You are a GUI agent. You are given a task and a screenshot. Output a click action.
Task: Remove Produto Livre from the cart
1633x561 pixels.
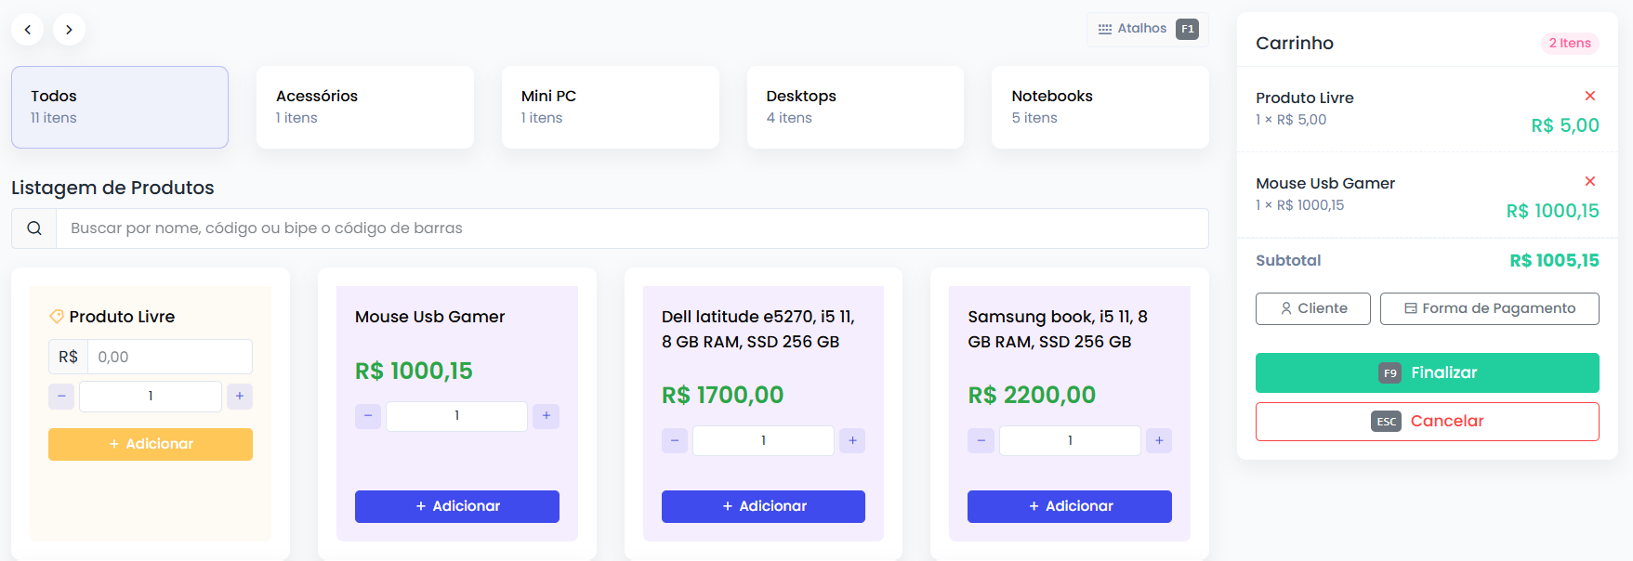coord(1590,96)
